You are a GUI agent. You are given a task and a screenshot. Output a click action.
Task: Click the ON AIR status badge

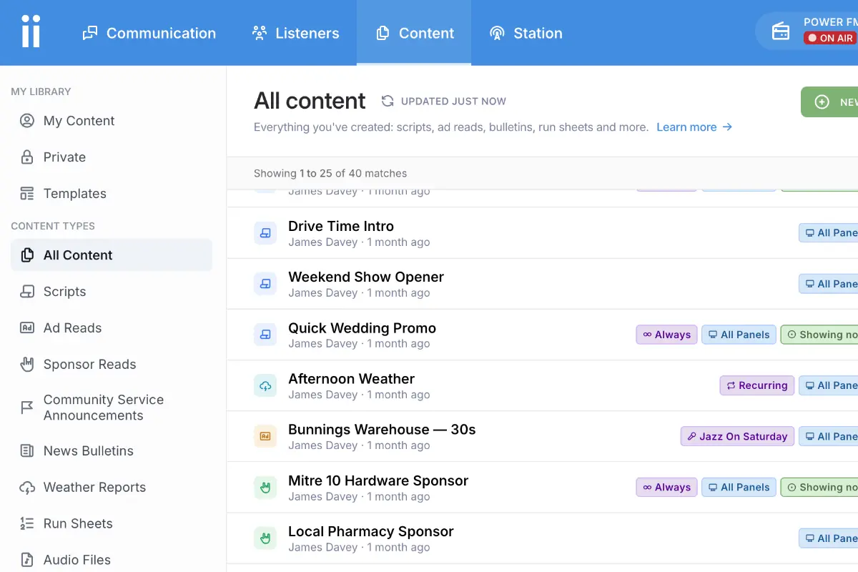830,38
